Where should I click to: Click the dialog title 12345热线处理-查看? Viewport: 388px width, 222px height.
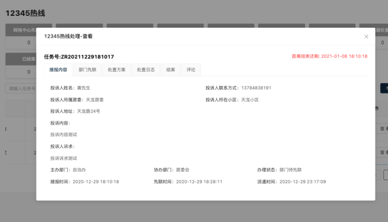[x=69, y=36]
